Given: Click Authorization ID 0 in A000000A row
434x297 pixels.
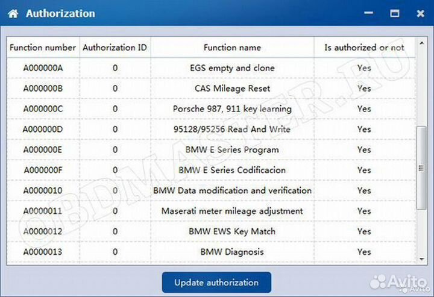Looking at the screenshot, I should tap(115, 68).
